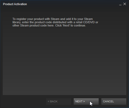The image size is (129, 108).
Task: Select the word 'Next' in the instructions
Action: 66,25
